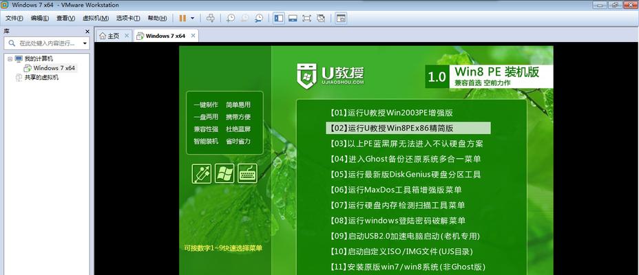Click the USB drive icon in boot screen
Screen dimensions: 639x275
point(202,173)
